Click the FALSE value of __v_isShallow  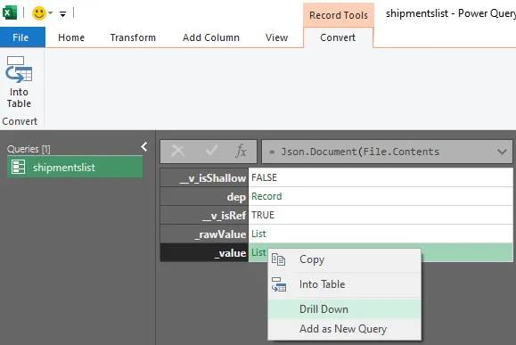pos(264,177)
